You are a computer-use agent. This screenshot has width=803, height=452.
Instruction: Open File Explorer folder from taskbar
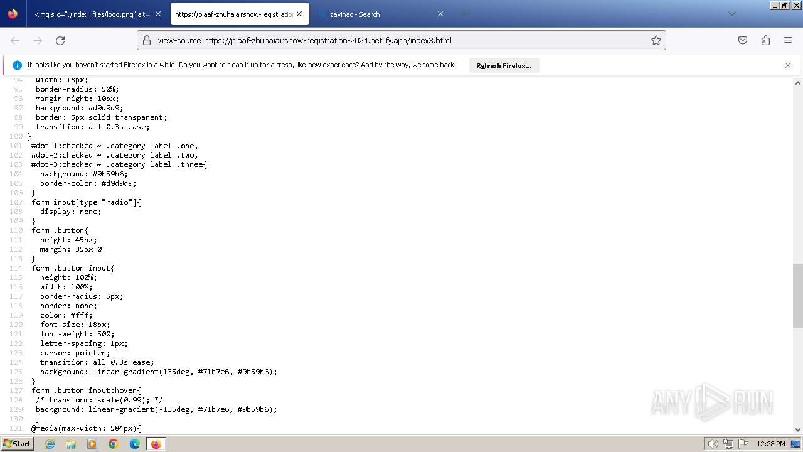[x=71, y=444]
